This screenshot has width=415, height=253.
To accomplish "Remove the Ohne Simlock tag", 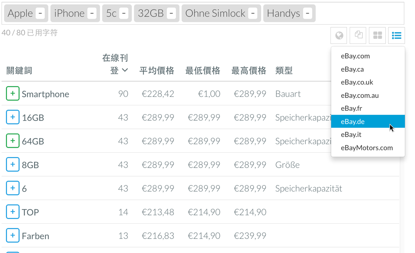I will (x=253, y=13).
